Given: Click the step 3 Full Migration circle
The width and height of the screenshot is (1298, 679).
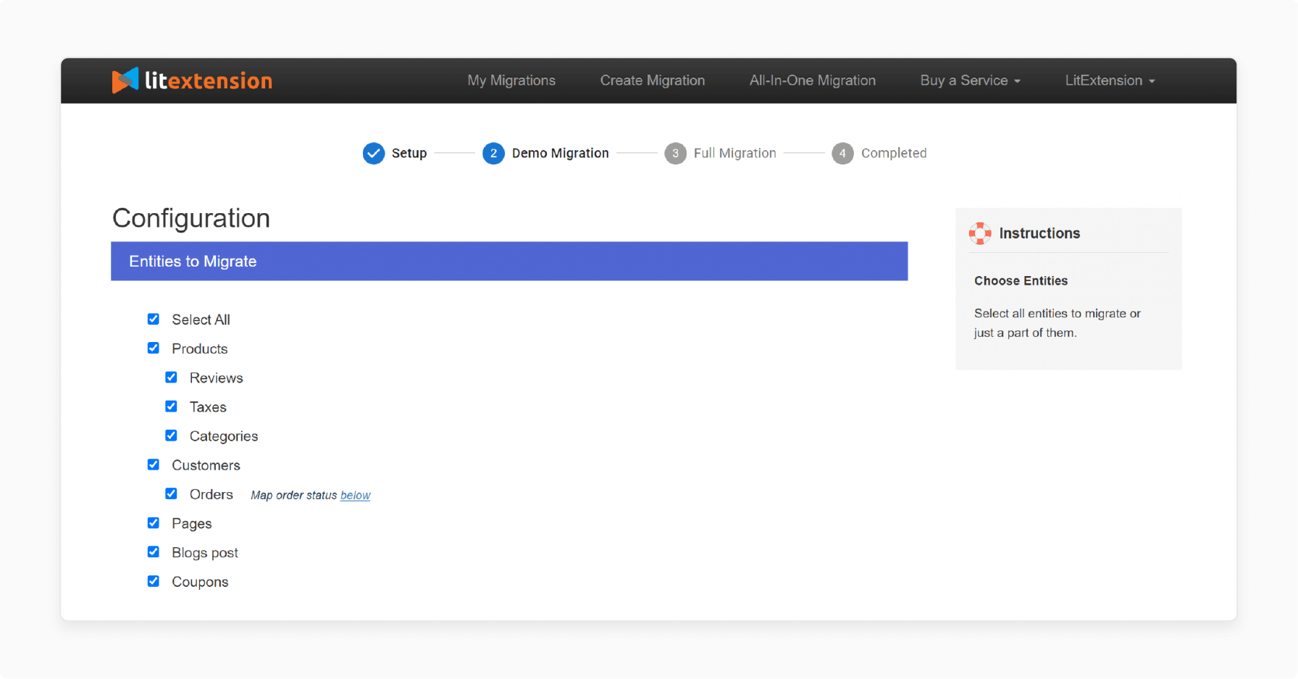Looking at the screenshot, I should coord(675,154).
